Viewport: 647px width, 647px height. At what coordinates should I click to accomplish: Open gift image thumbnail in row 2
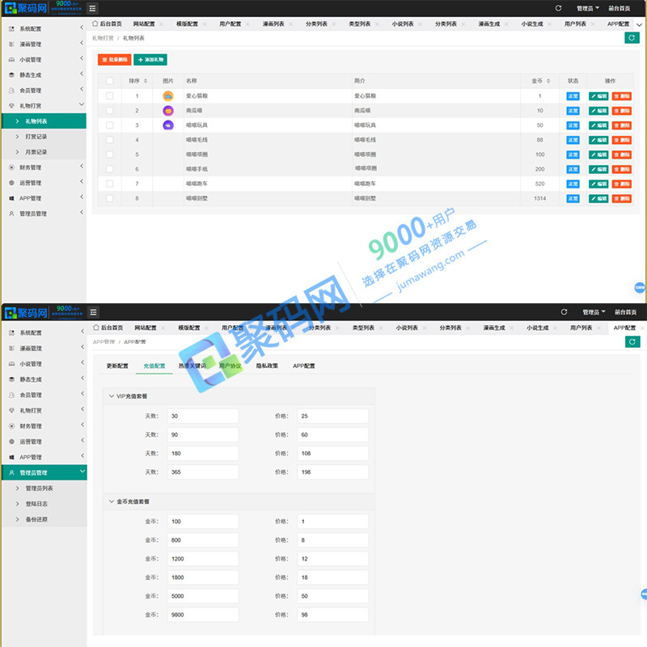coord(168,111)
